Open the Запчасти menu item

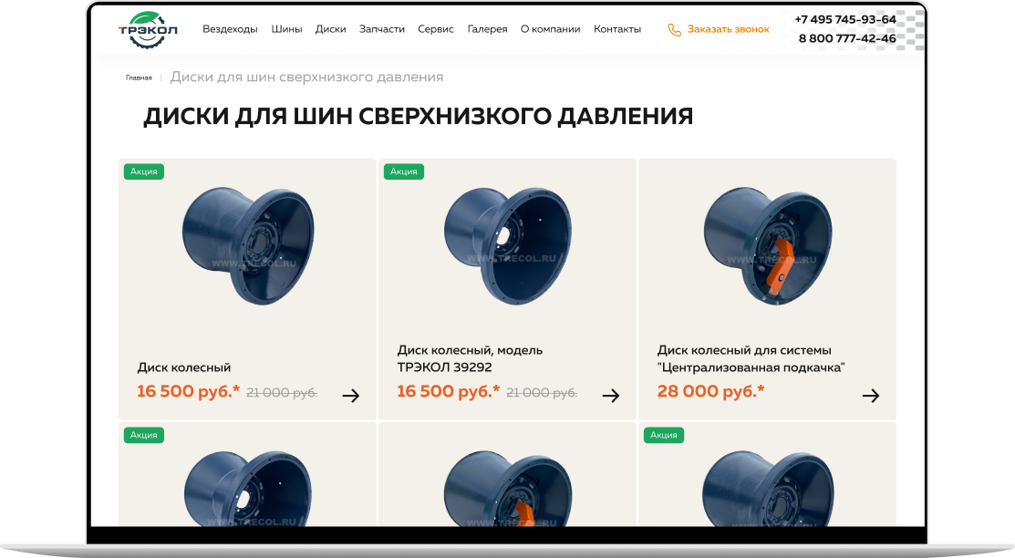click(382, 29)
